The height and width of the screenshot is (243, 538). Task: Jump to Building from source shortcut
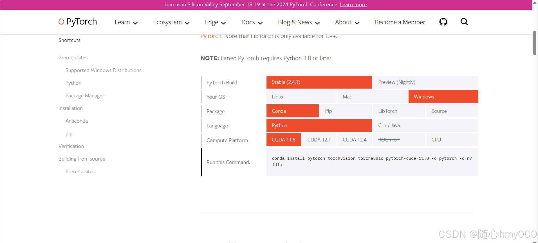pos(82,159)
